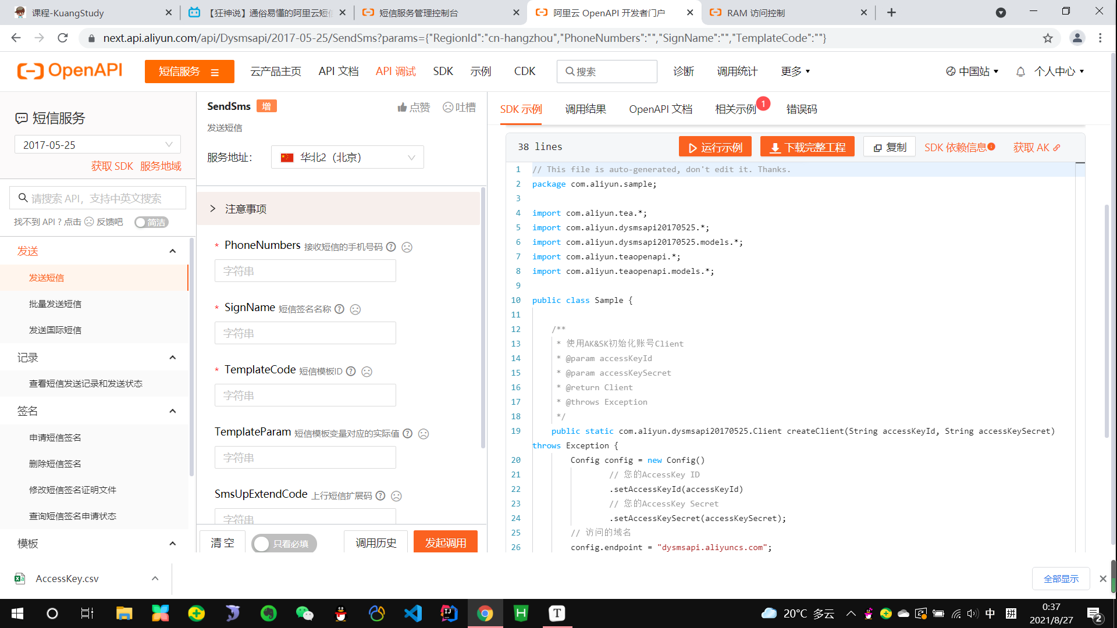Expand the 注意事项 section
1117x628 pixels.
tap(339, 209)
